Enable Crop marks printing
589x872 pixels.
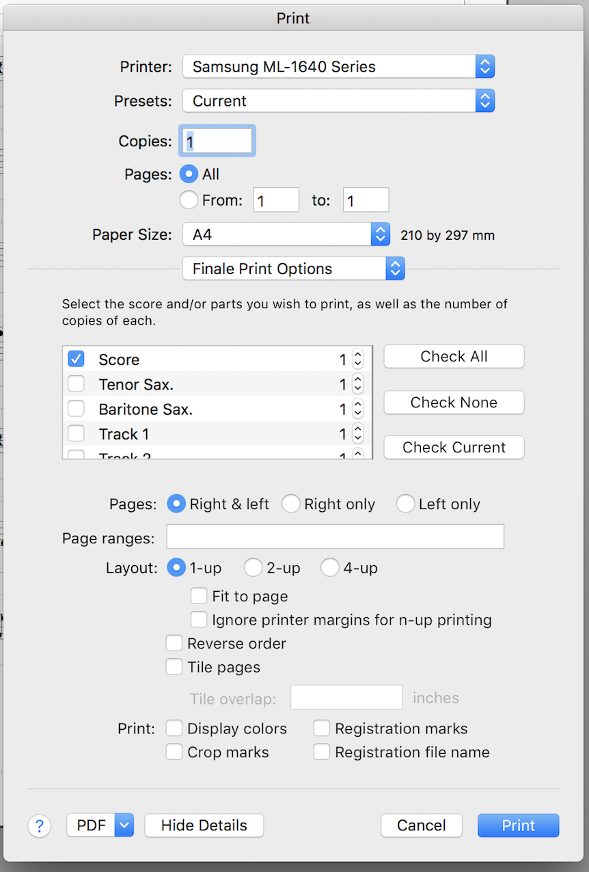[174, 752]
